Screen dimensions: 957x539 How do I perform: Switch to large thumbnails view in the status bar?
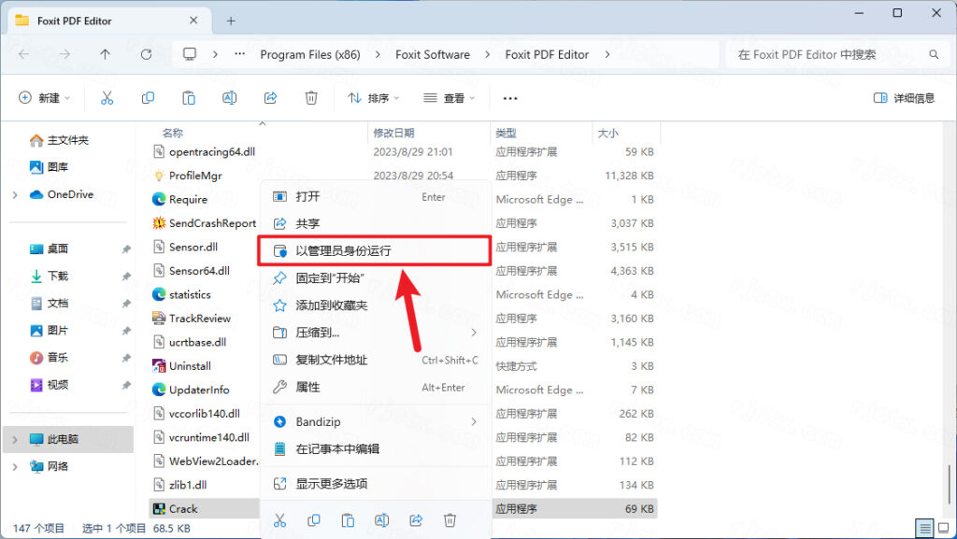click(x=944, y=528)
